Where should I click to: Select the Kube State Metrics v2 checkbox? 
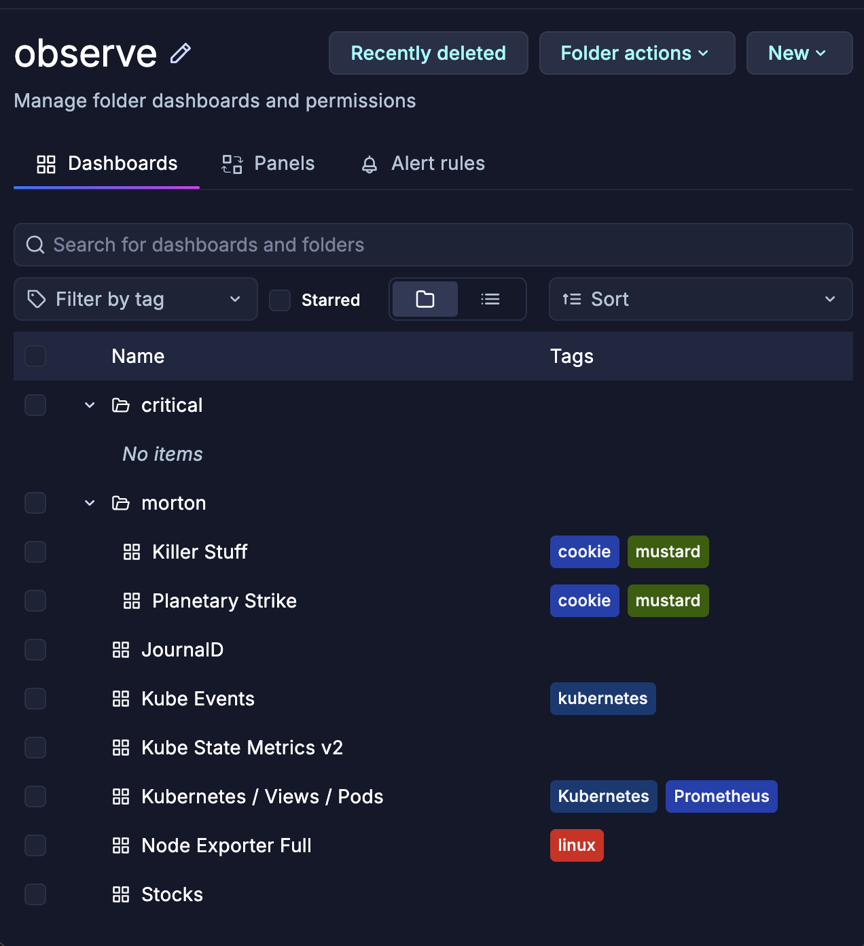point(35,748)
